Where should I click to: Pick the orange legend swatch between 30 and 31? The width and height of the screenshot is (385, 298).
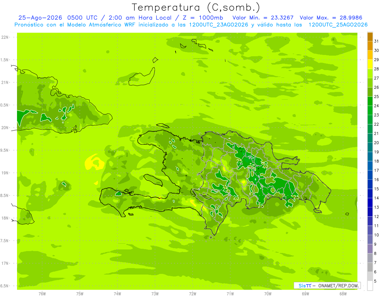[370, 46]
